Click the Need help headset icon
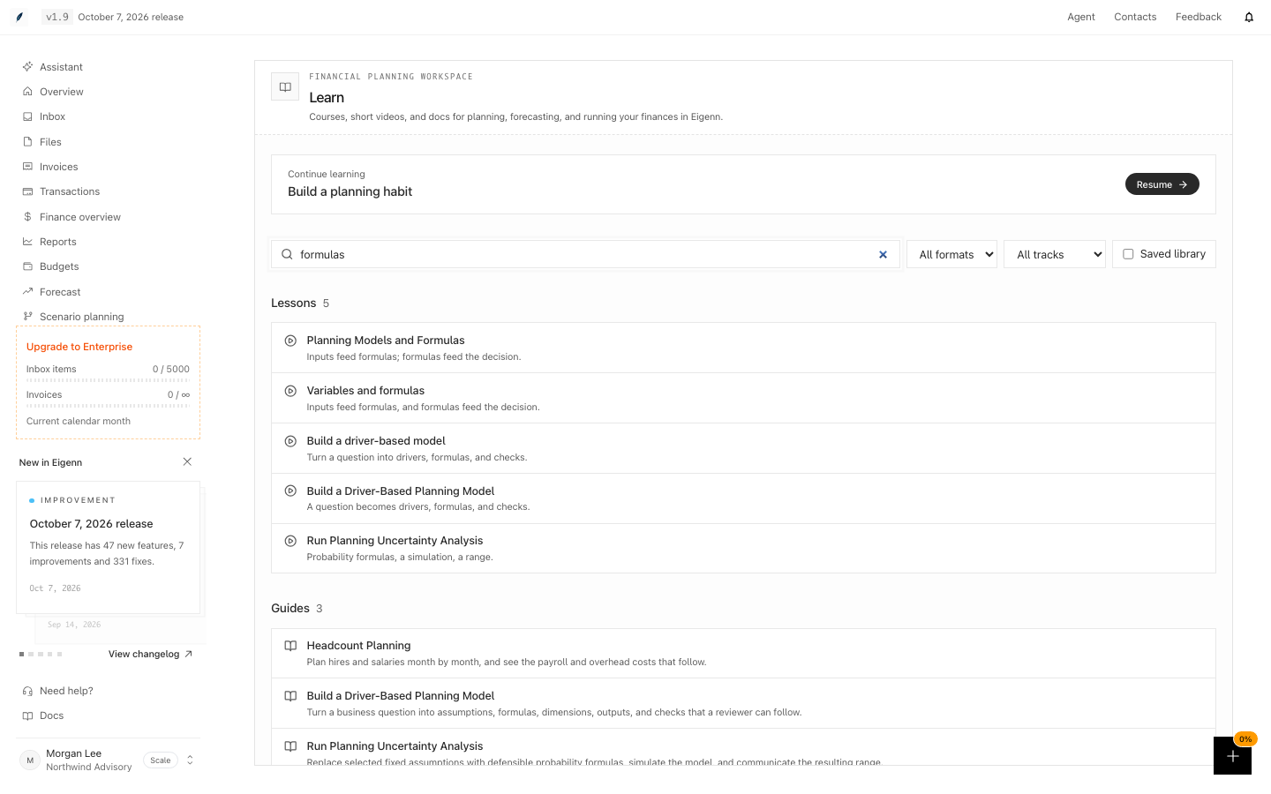This screenshot has height=794, width=1271. [x=28, y=691]
